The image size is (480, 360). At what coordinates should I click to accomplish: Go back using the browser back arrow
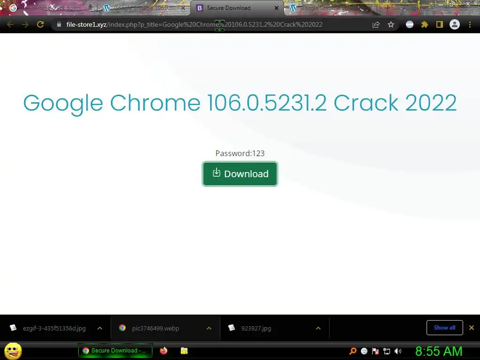coord(10,24)
